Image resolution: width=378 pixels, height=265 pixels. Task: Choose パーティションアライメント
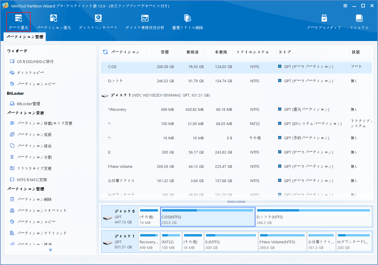38,233
